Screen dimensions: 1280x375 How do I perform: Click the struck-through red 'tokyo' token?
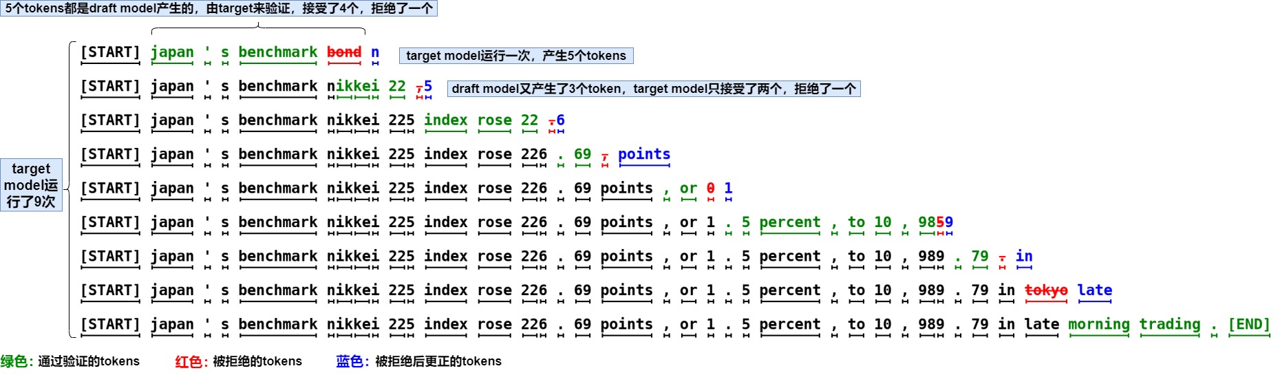[1046, 290]
